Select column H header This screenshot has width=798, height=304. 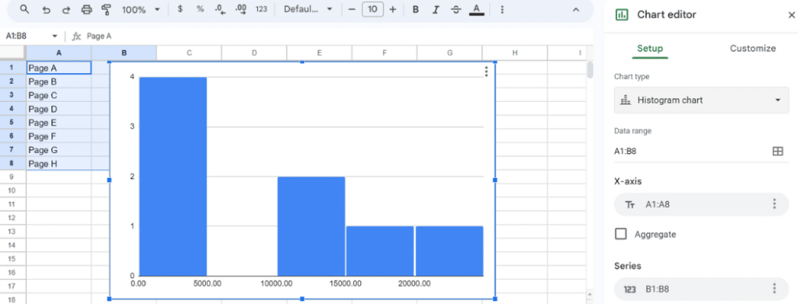click(514, 53)
